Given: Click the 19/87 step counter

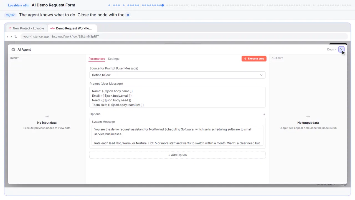Looking at the screenshot, I should pyautogui.click(x=10, y=15).
